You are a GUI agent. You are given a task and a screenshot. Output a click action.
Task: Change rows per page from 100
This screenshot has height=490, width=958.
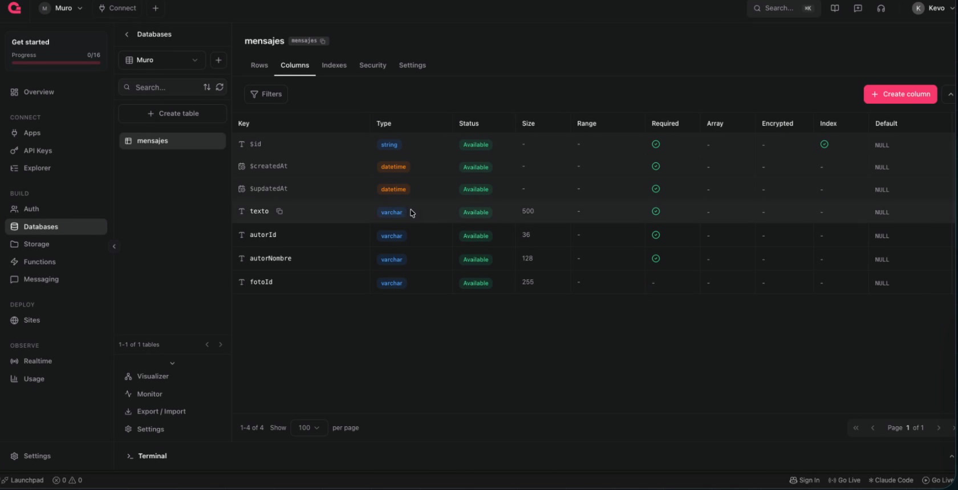pyautogui.click(x=309, y=428)
